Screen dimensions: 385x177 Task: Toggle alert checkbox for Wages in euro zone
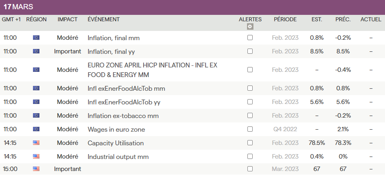[250, 129]
